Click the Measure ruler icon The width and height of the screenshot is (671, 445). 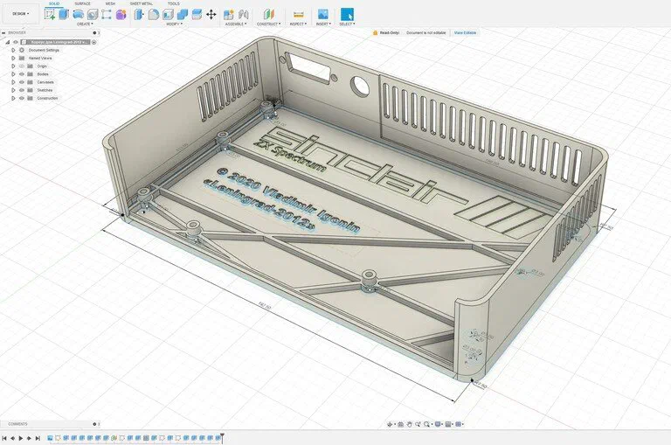[x=299, y=14]
